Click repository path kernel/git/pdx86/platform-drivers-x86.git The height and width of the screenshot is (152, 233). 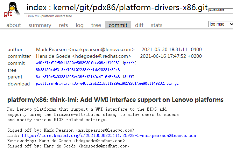point(130,7)
